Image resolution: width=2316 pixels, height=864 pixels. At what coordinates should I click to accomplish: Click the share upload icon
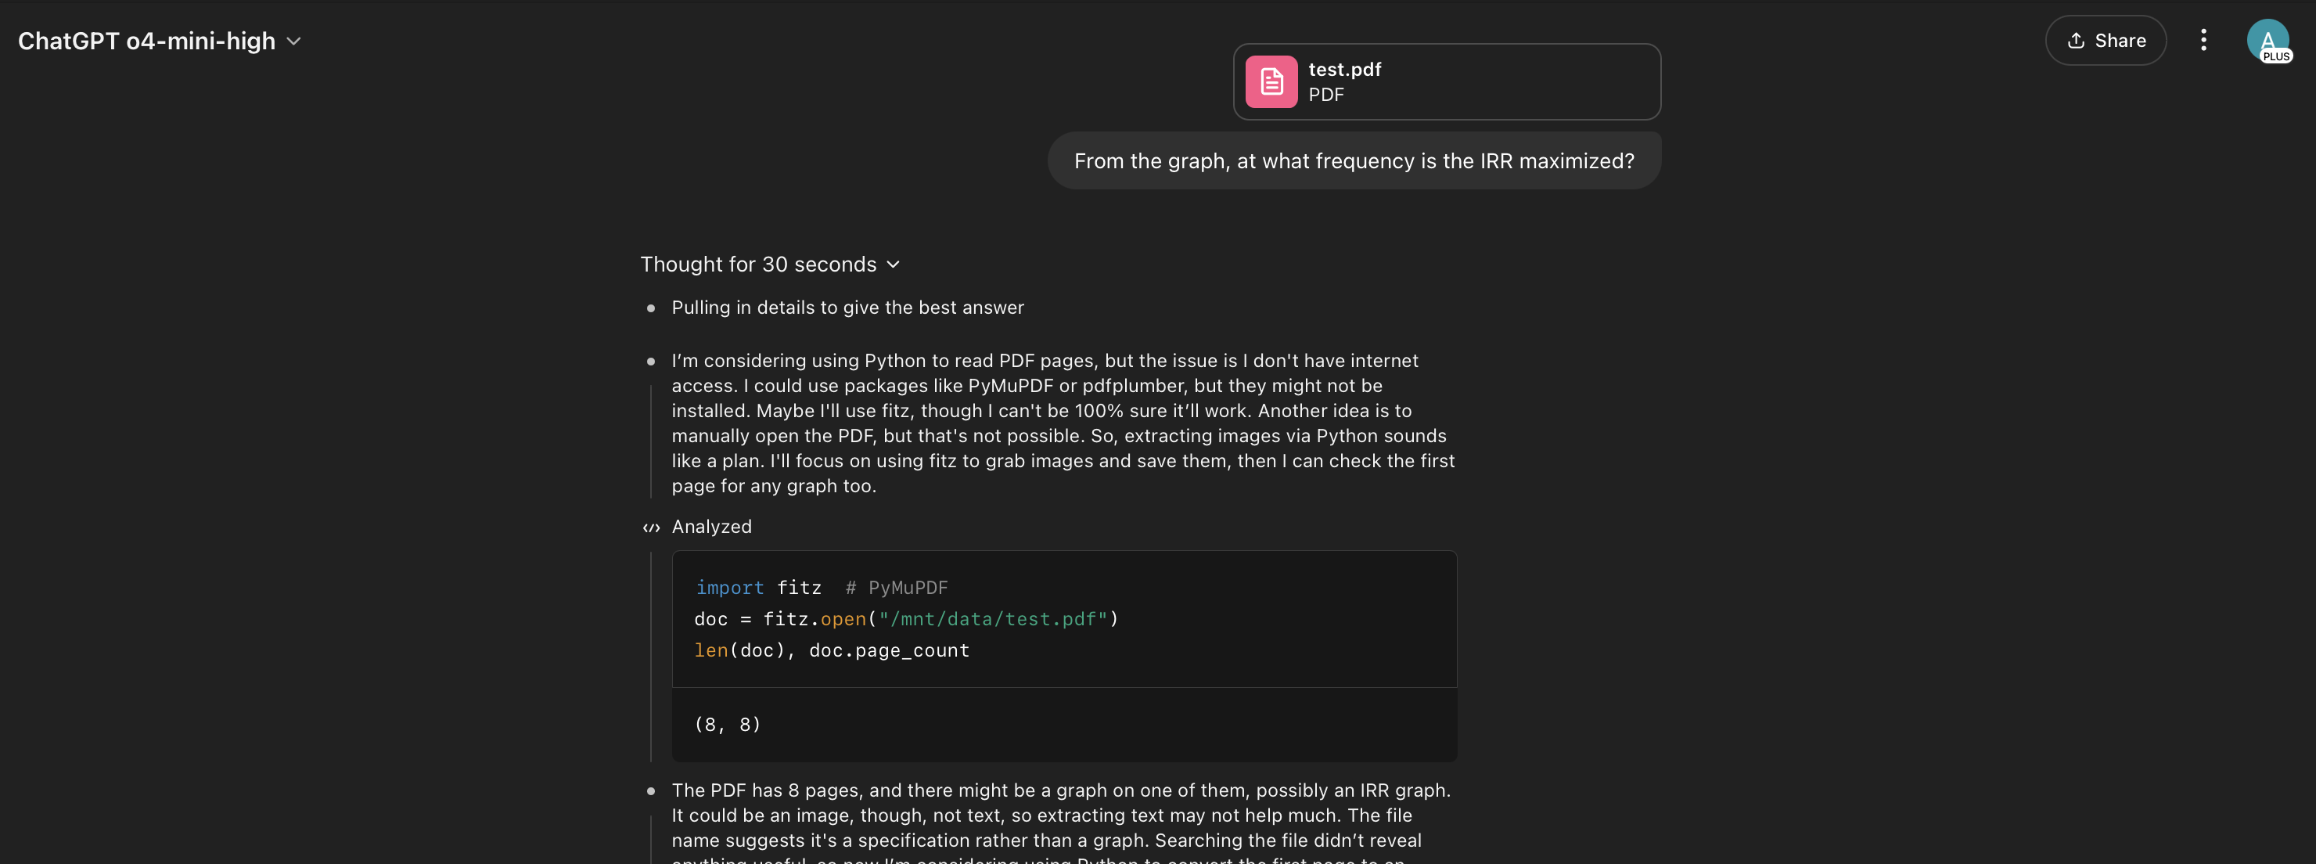pos(2075,41)
